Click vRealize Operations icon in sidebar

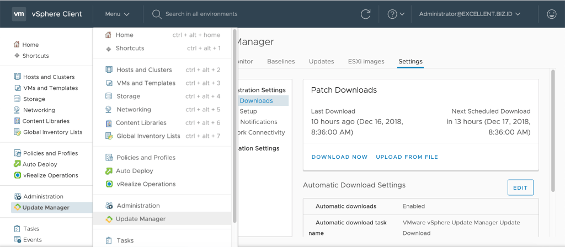17,175
